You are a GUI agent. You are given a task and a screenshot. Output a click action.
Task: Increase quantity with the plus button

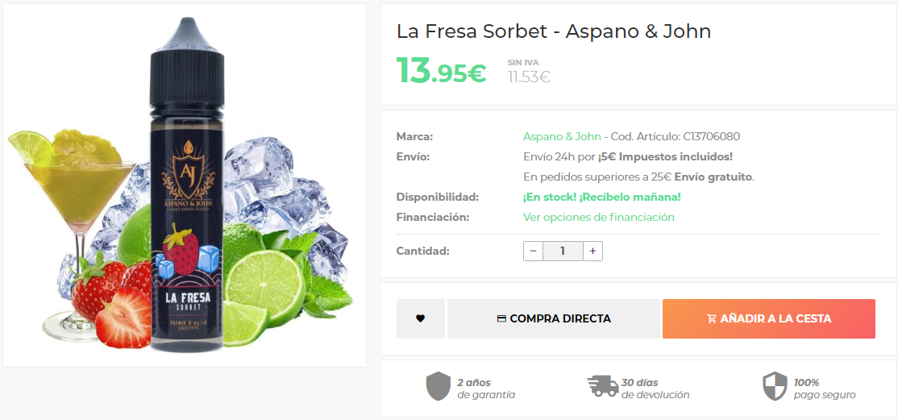coord(592,251)
